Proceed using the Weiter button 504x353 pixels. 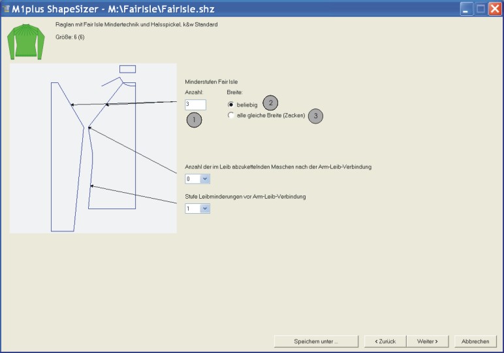pyautogui.click(x=427, y=341)
